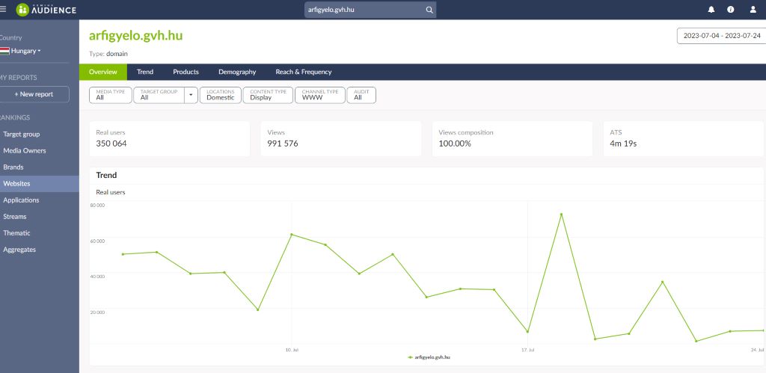Open the user profile icon
Screen dimensions: 766x373
click(x=753, y=10)
